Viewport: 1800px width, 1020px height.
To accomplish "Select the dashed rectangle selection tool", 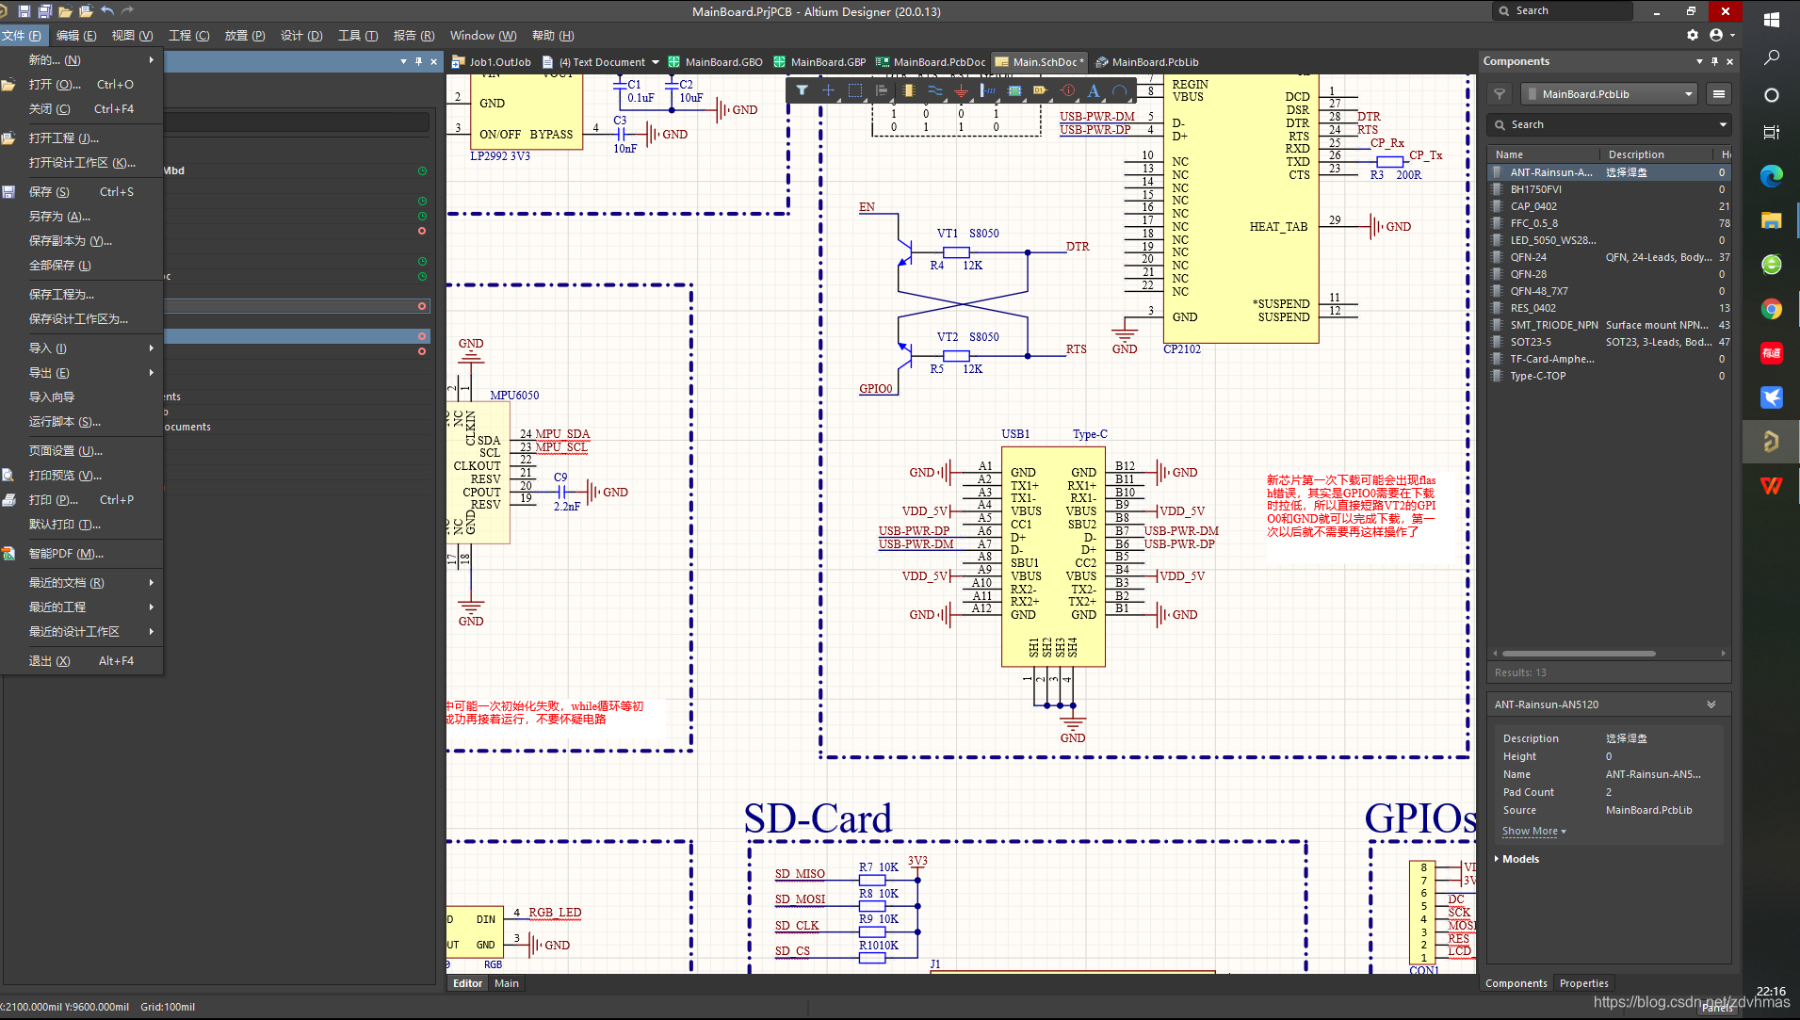I will (854, 90).
